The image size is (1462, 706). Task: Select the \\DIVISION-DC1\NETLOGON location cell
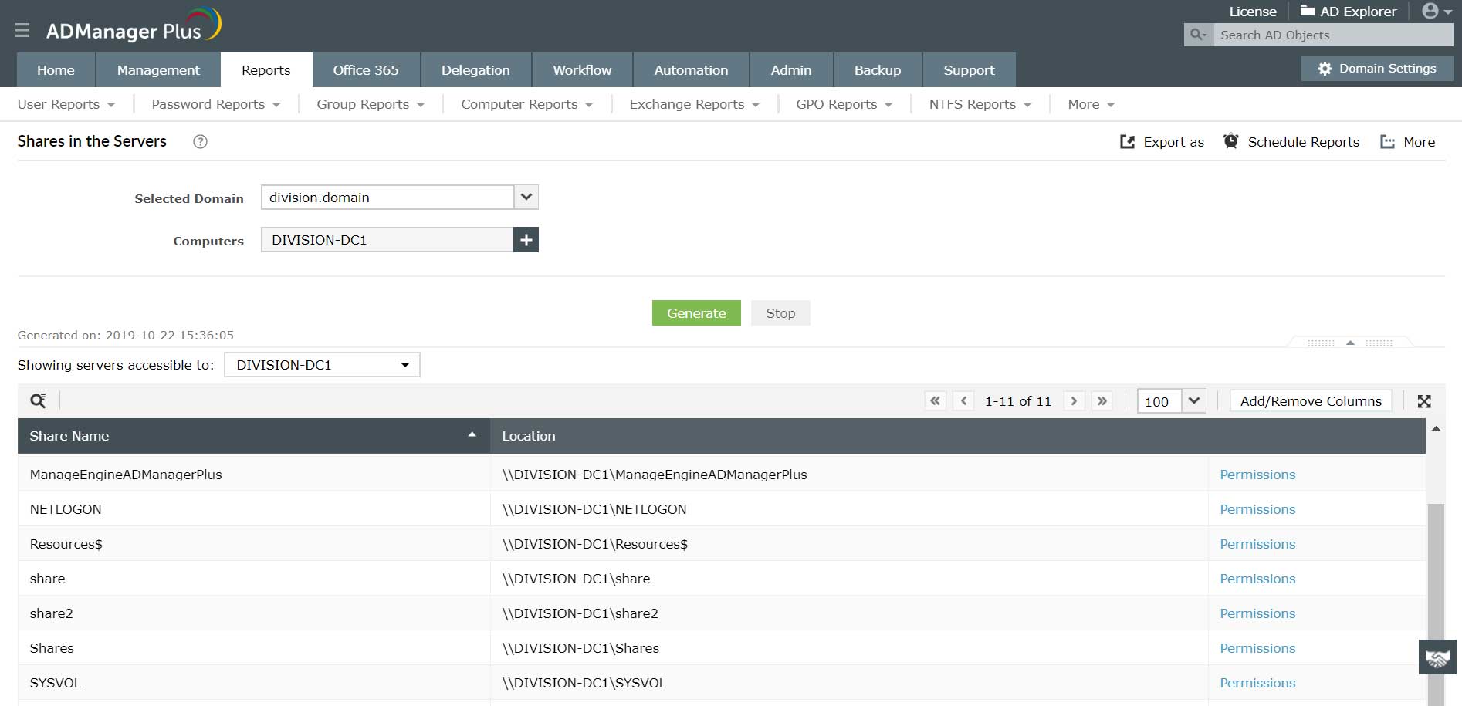pos(849,509)
